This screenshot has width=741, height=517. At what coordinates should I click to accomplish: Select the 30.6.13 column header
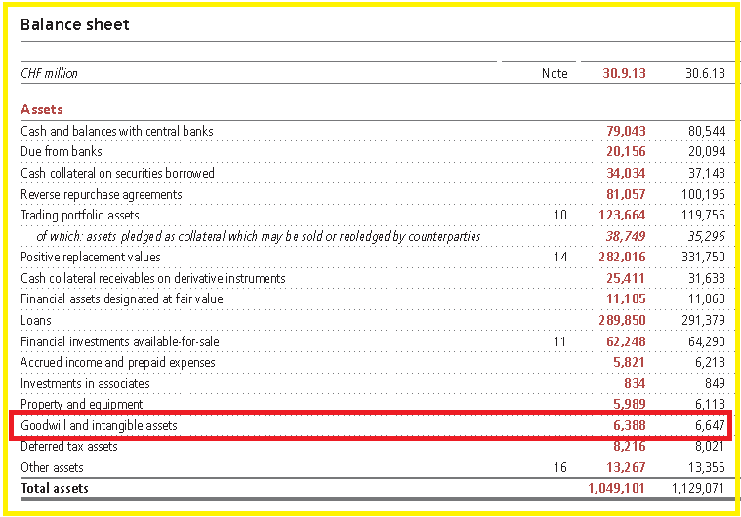pos(705,73)
